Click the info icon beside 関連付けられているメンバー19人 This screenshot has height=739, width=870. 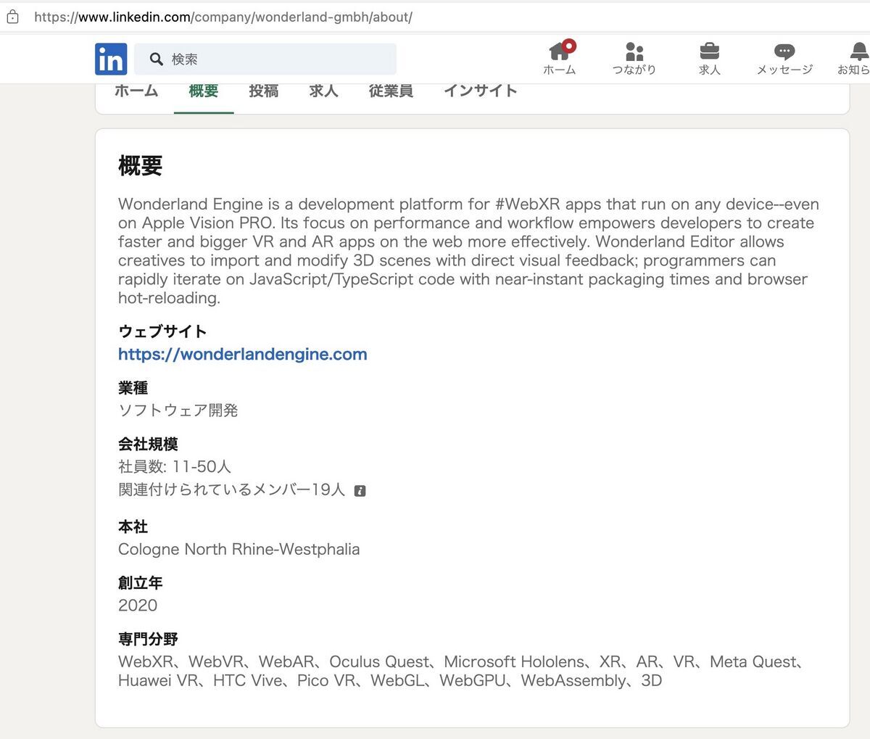[360, 491]
